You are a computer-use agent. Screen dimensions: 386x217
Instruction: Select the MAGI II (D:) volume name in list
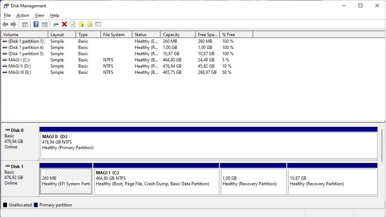pyautogui.click(x=20, y=66)
